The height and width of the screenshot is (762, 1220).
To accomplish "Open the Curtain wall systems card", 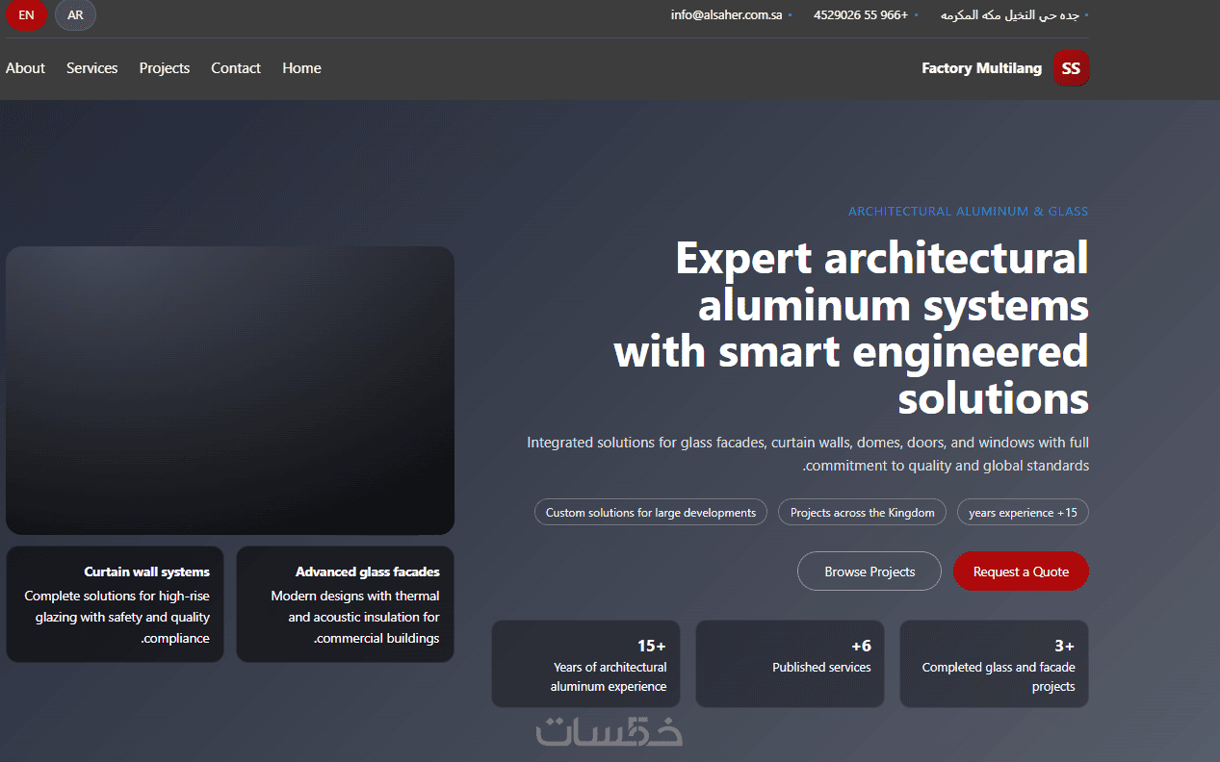I will point(115,604).
